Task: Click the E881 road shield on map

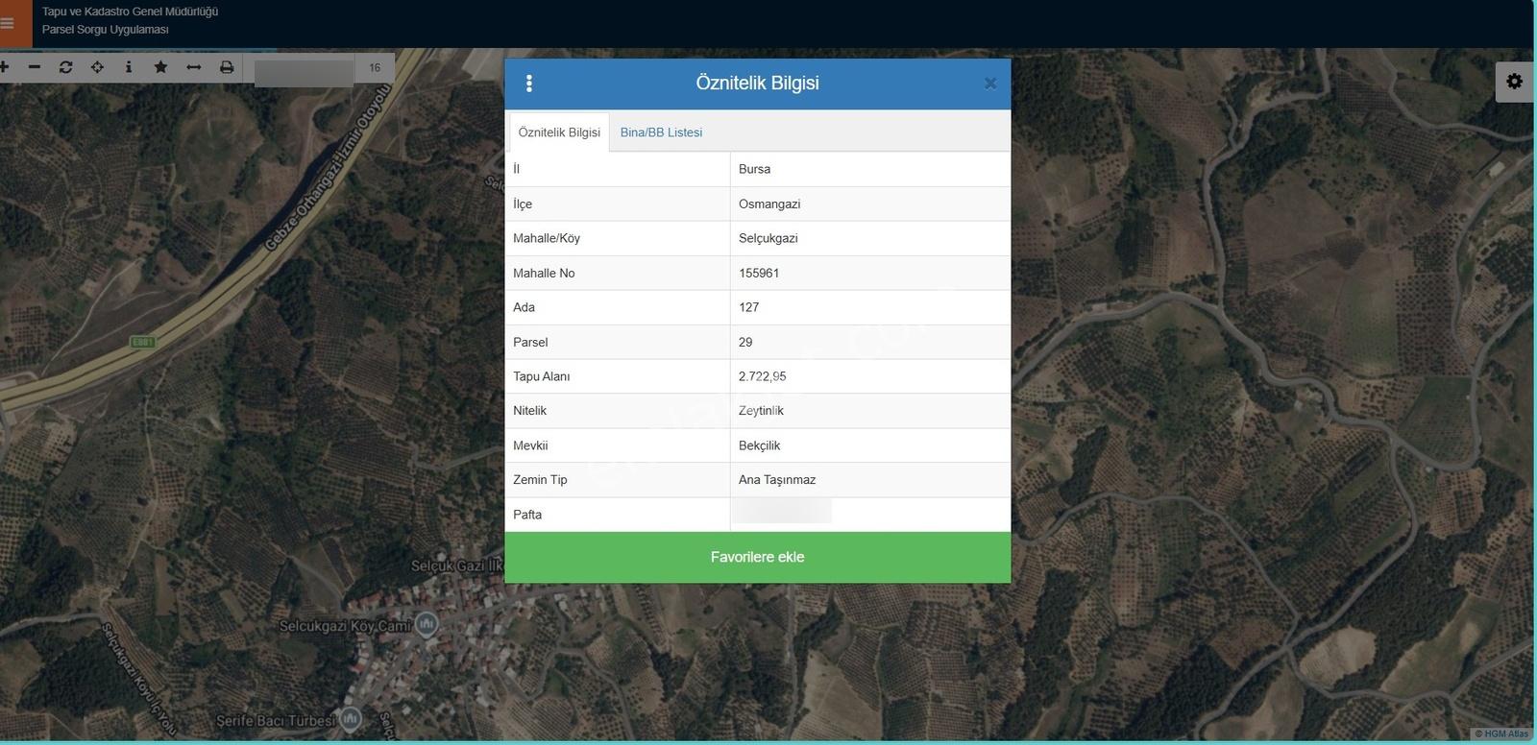Action: (142, 342)
